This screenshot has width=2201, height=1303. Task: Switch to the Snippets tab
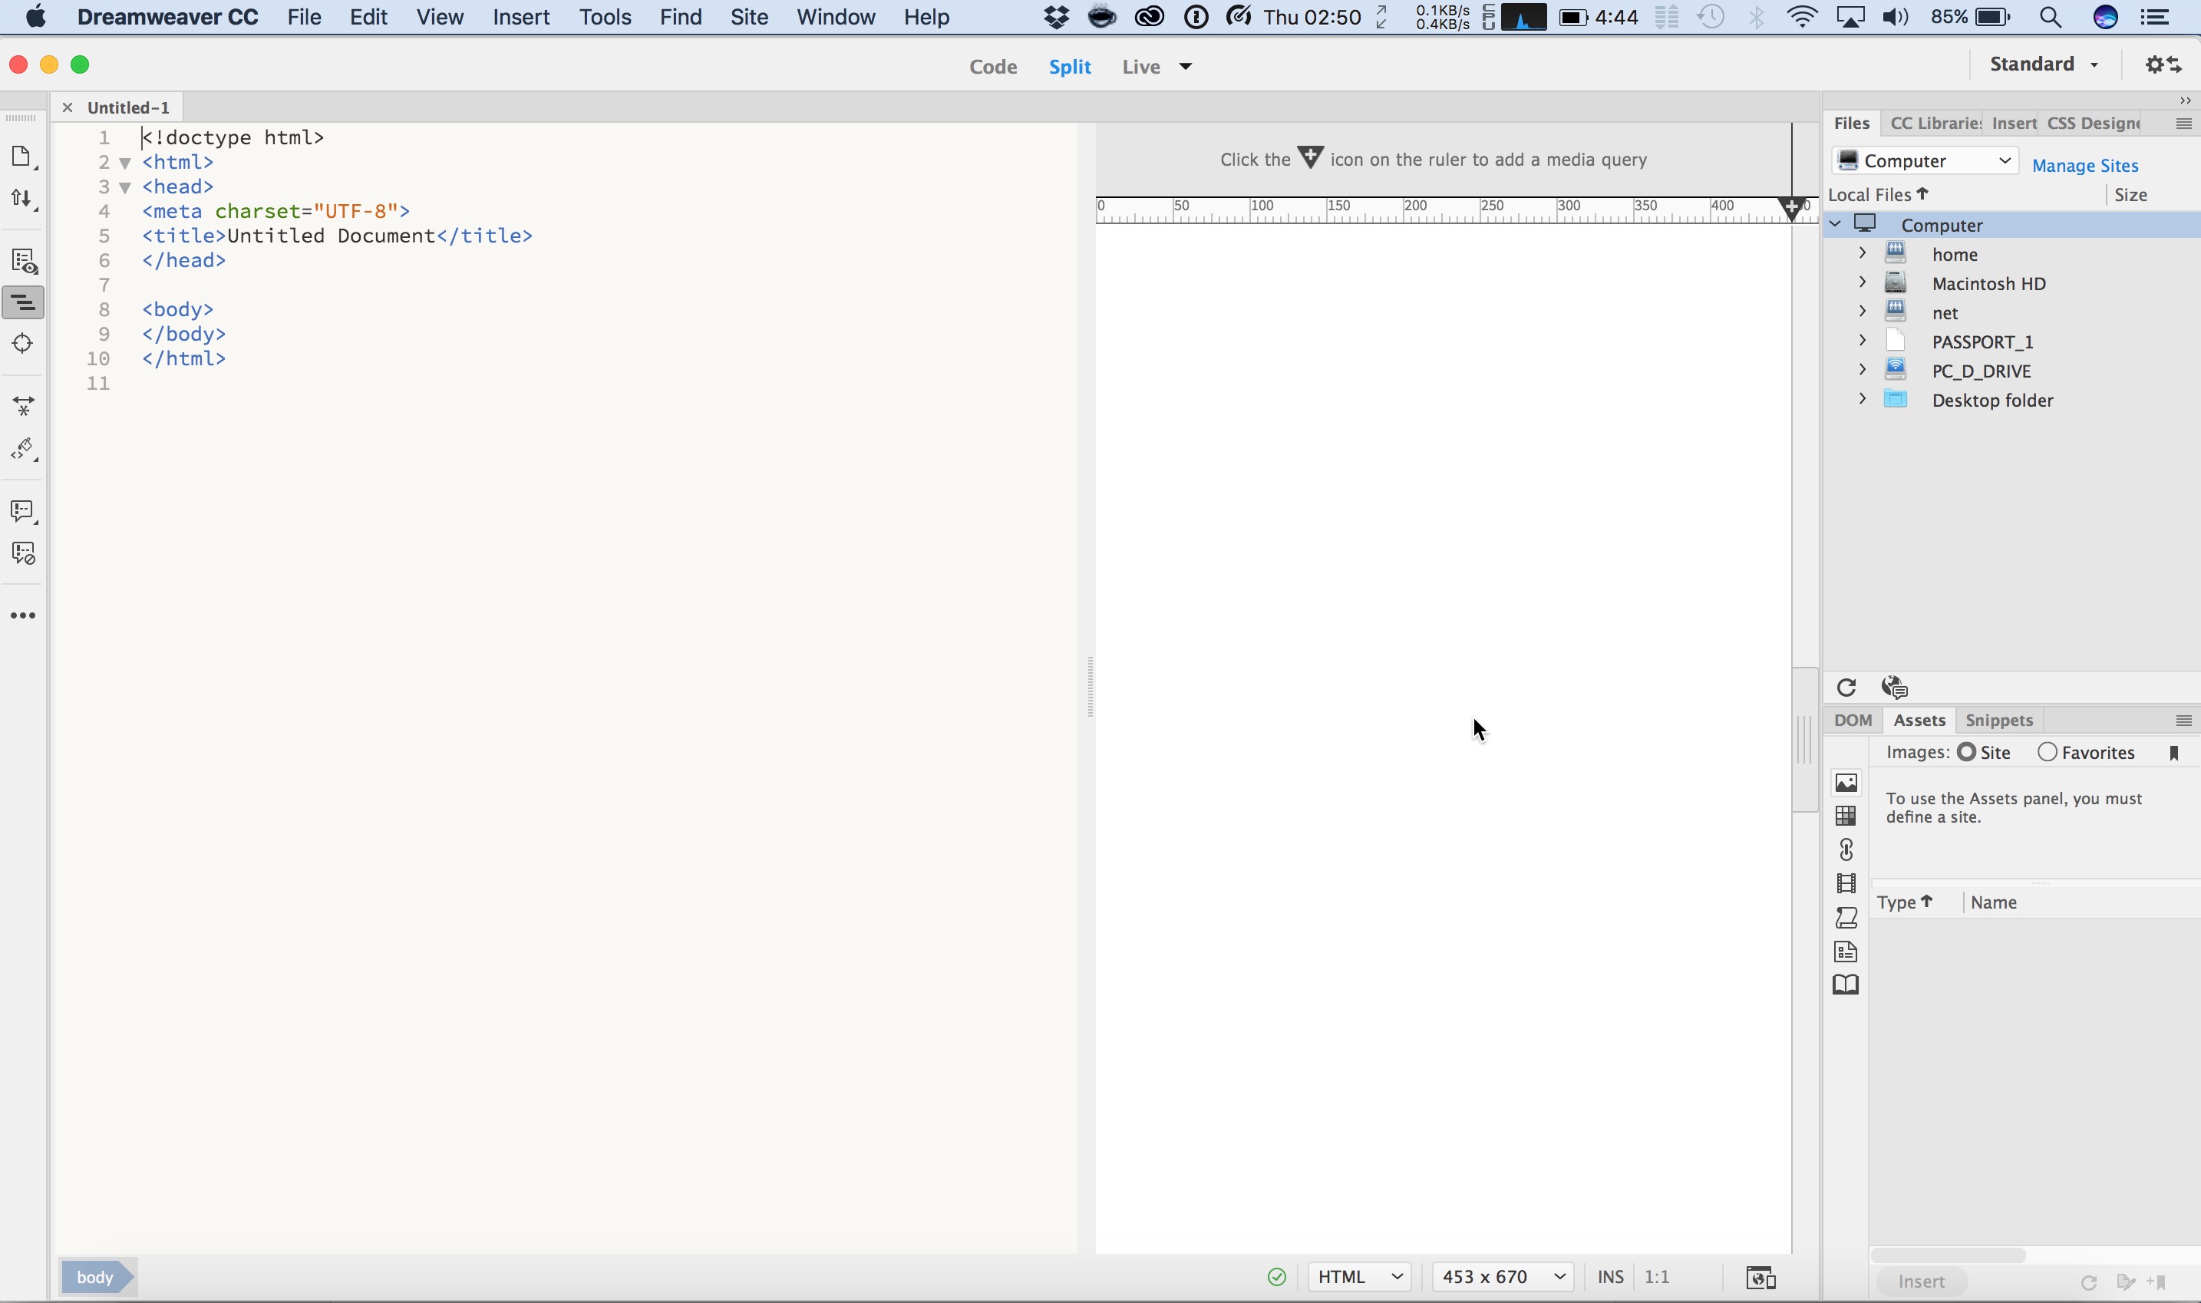[x=1999, y=720]
